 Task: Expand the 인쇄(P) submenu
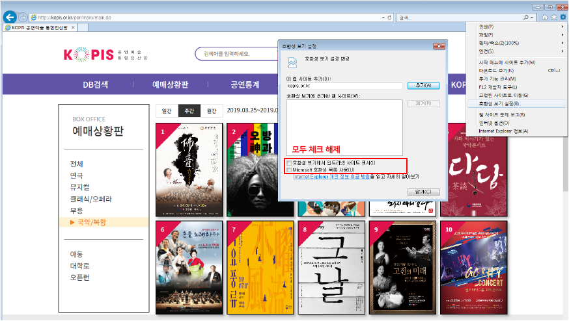517,27
